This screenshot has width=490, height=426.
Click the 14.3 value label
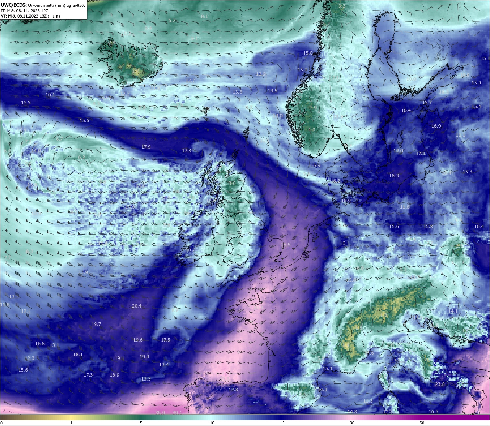[x=322, y=389]
